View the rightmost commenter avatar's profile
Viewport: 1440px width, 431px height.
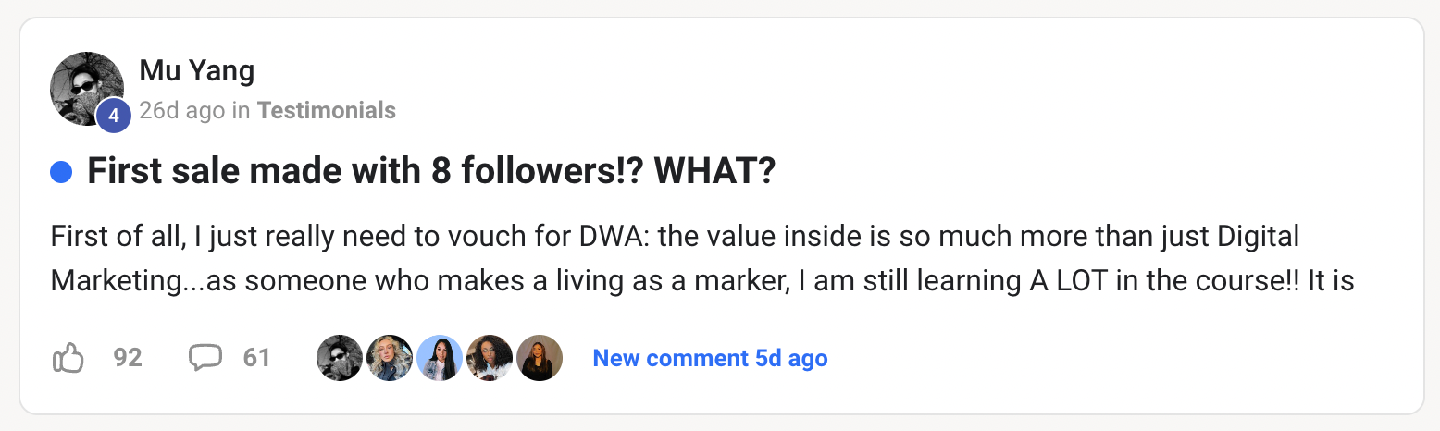(x=540, y=358)
